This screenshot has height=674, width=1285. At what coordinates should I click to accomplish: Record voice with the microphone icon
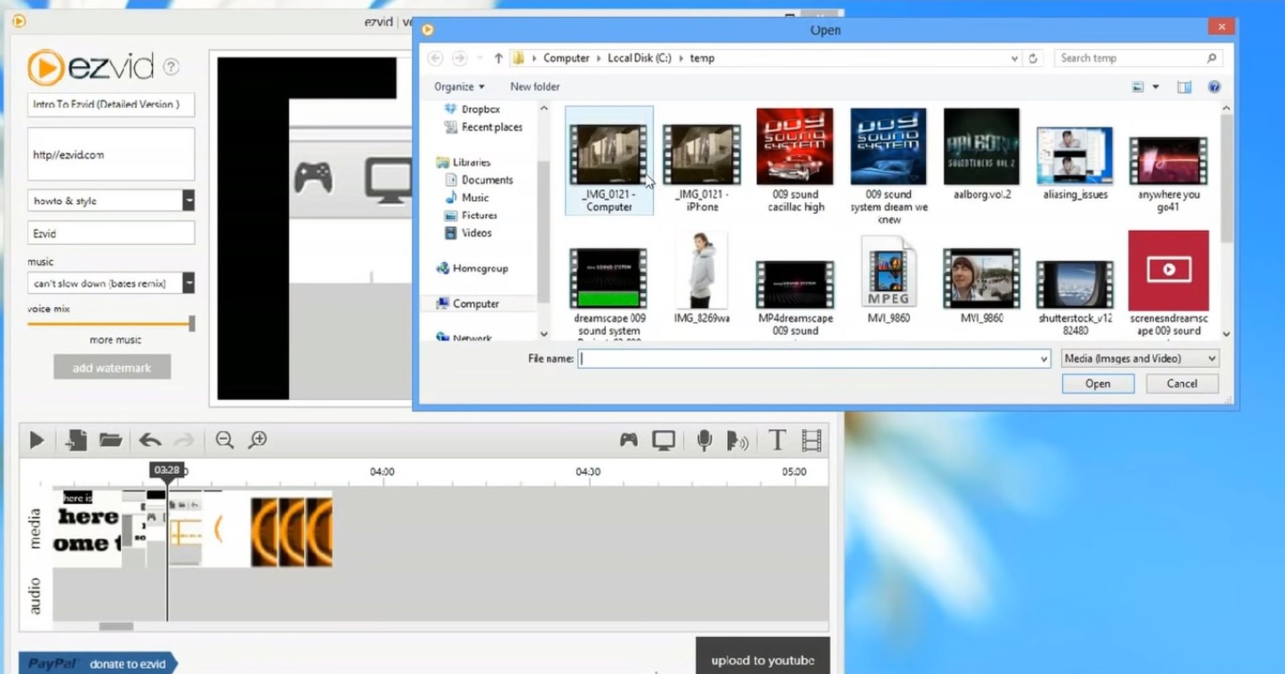click(x=704, y=440)
